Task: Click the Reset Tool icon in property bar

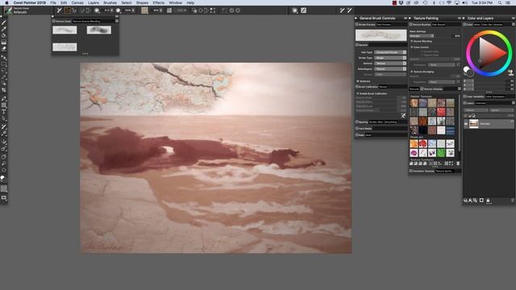Action: [x=59, y=10]
